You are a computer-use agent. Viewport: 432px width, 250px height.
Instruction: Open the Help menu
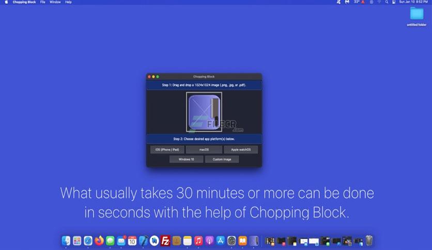coord(68,2)
